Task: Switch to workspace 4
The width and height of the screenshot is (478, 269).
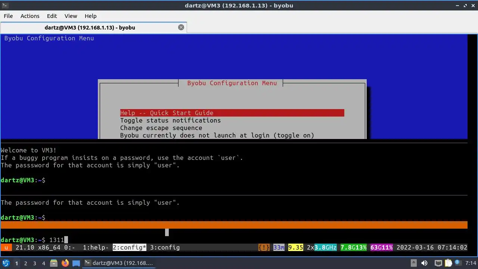Action: (43, 263)
